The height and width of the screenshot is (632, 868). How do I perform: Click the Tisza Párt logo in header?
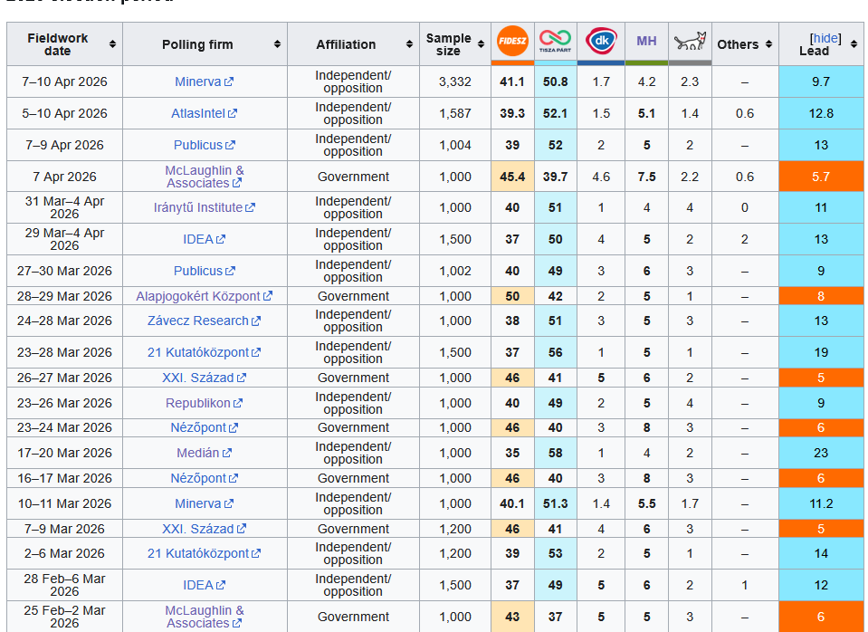point(555,42)
